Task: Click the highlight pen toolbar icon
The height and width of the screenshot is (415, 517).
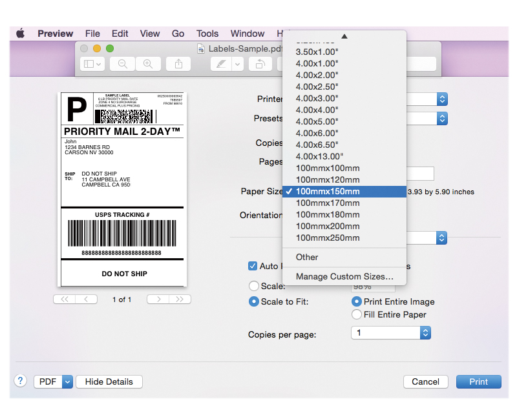Action: [x=221, y=64]
